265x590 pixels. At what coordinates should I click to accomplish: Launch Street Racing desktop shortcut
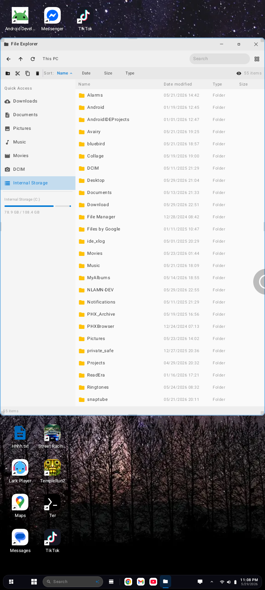pos(52,437)
